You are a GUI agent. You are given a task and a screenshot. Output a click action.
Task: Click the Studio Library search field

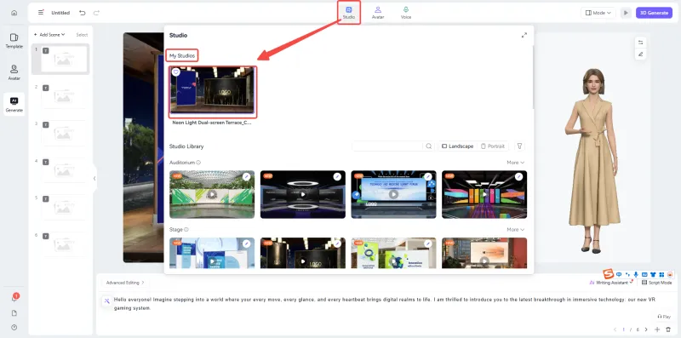tap(387, 146)
